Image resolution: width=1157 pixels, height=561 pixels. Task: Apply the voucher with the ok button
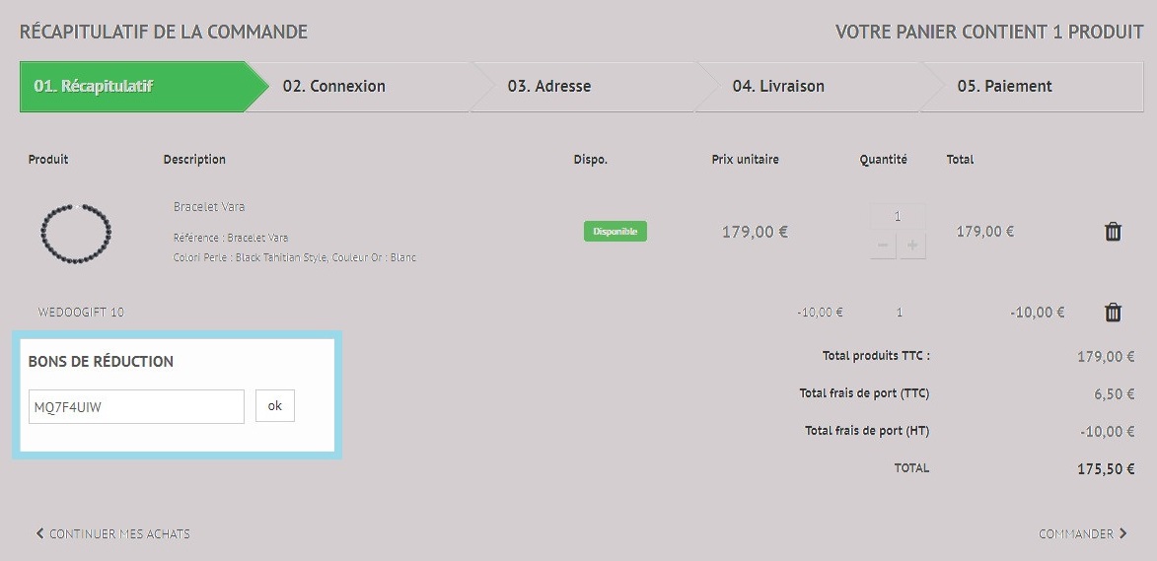pos(275,405)
